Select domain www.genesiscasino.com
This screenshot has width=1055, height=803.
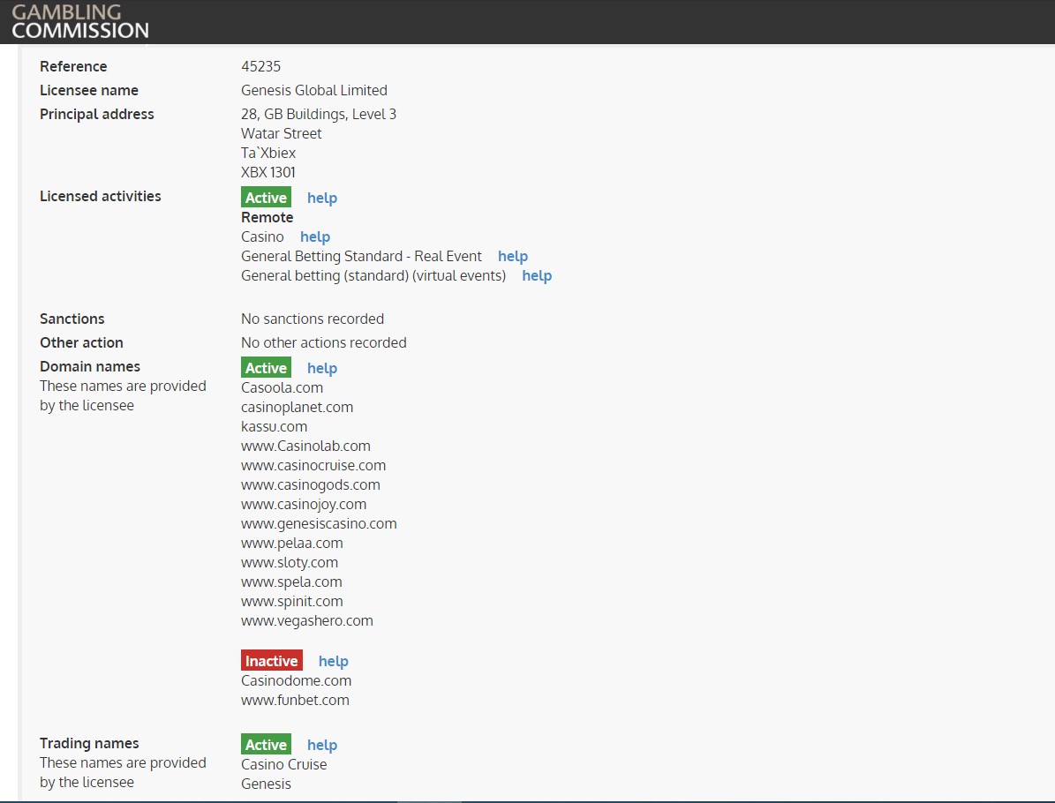click(x=319, y=524)
